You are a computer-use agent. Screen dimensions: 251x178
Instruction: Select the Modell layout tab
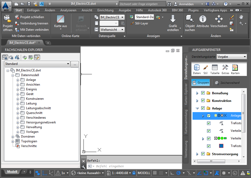pos(12,172)
